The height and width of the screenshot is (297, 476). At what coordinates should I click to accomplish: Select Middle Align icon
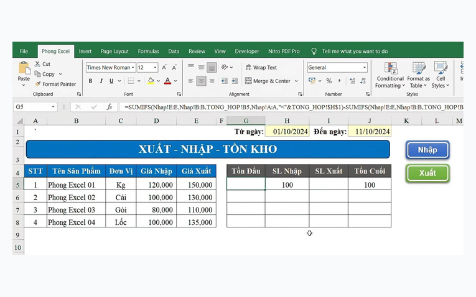click(x=201, y=67)
